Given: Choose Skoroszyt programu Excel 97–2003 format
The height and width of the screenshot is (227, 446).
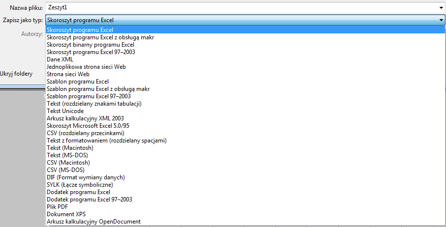Looking at the screenshot, I should [245, 52].
